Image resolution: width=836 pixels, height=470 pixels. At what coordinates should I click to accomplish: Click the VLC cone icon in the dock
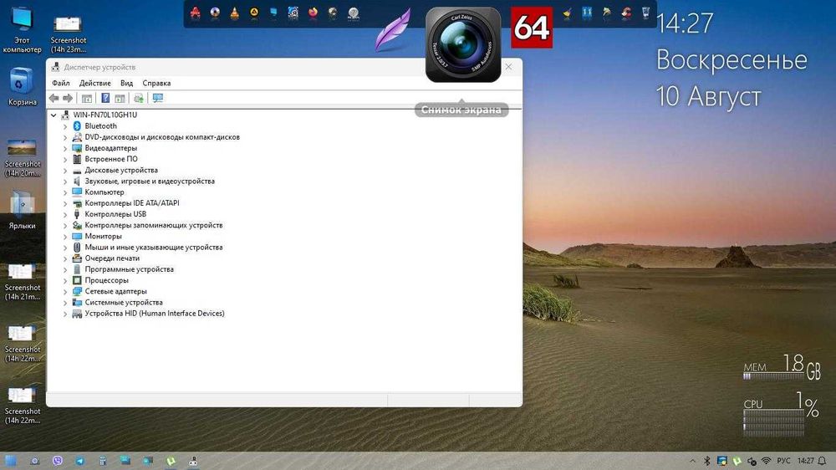235,13
